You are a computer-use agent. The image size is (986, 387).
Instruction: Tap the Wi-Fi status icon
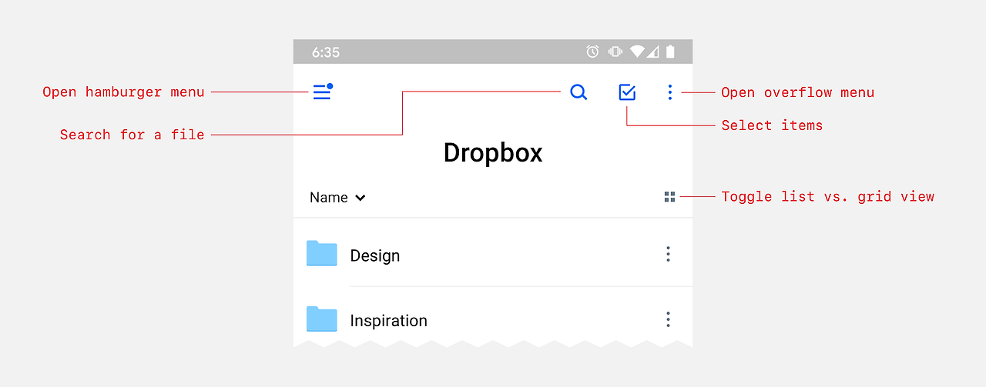click(x=636, y=52)
